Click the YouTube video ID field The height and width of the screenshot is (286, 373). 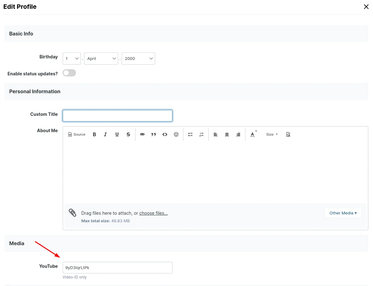pos(118,268)
